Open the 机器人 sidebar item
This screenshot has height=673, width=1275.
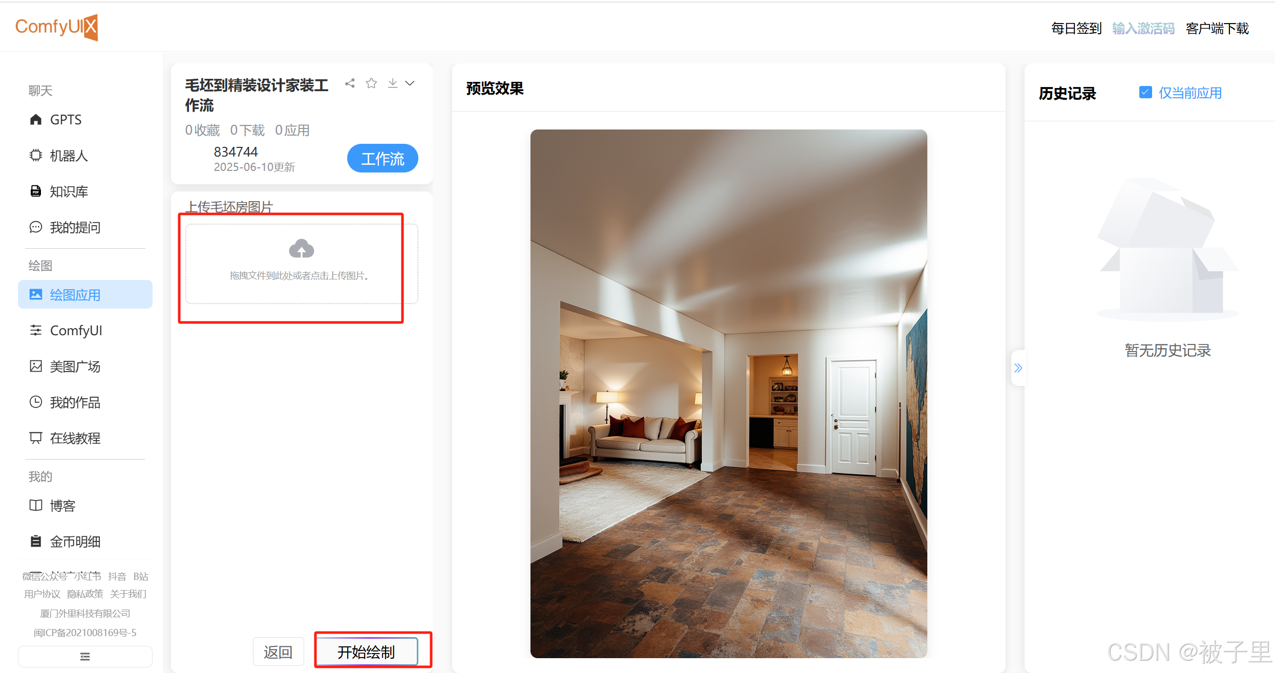tap(69, 156)
